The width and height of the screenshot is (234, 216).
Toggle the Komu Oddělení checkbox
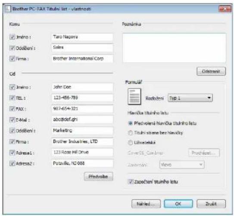[x=12, y=48]
